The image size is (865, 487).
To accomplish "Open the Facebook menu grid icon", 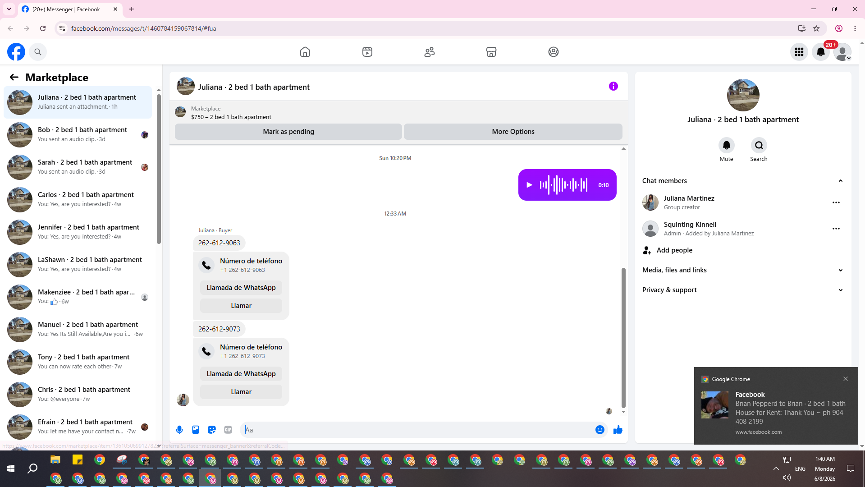I will click(x=799, y=52).
